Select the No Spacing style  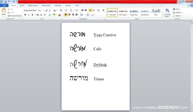[x=123, y=13]
